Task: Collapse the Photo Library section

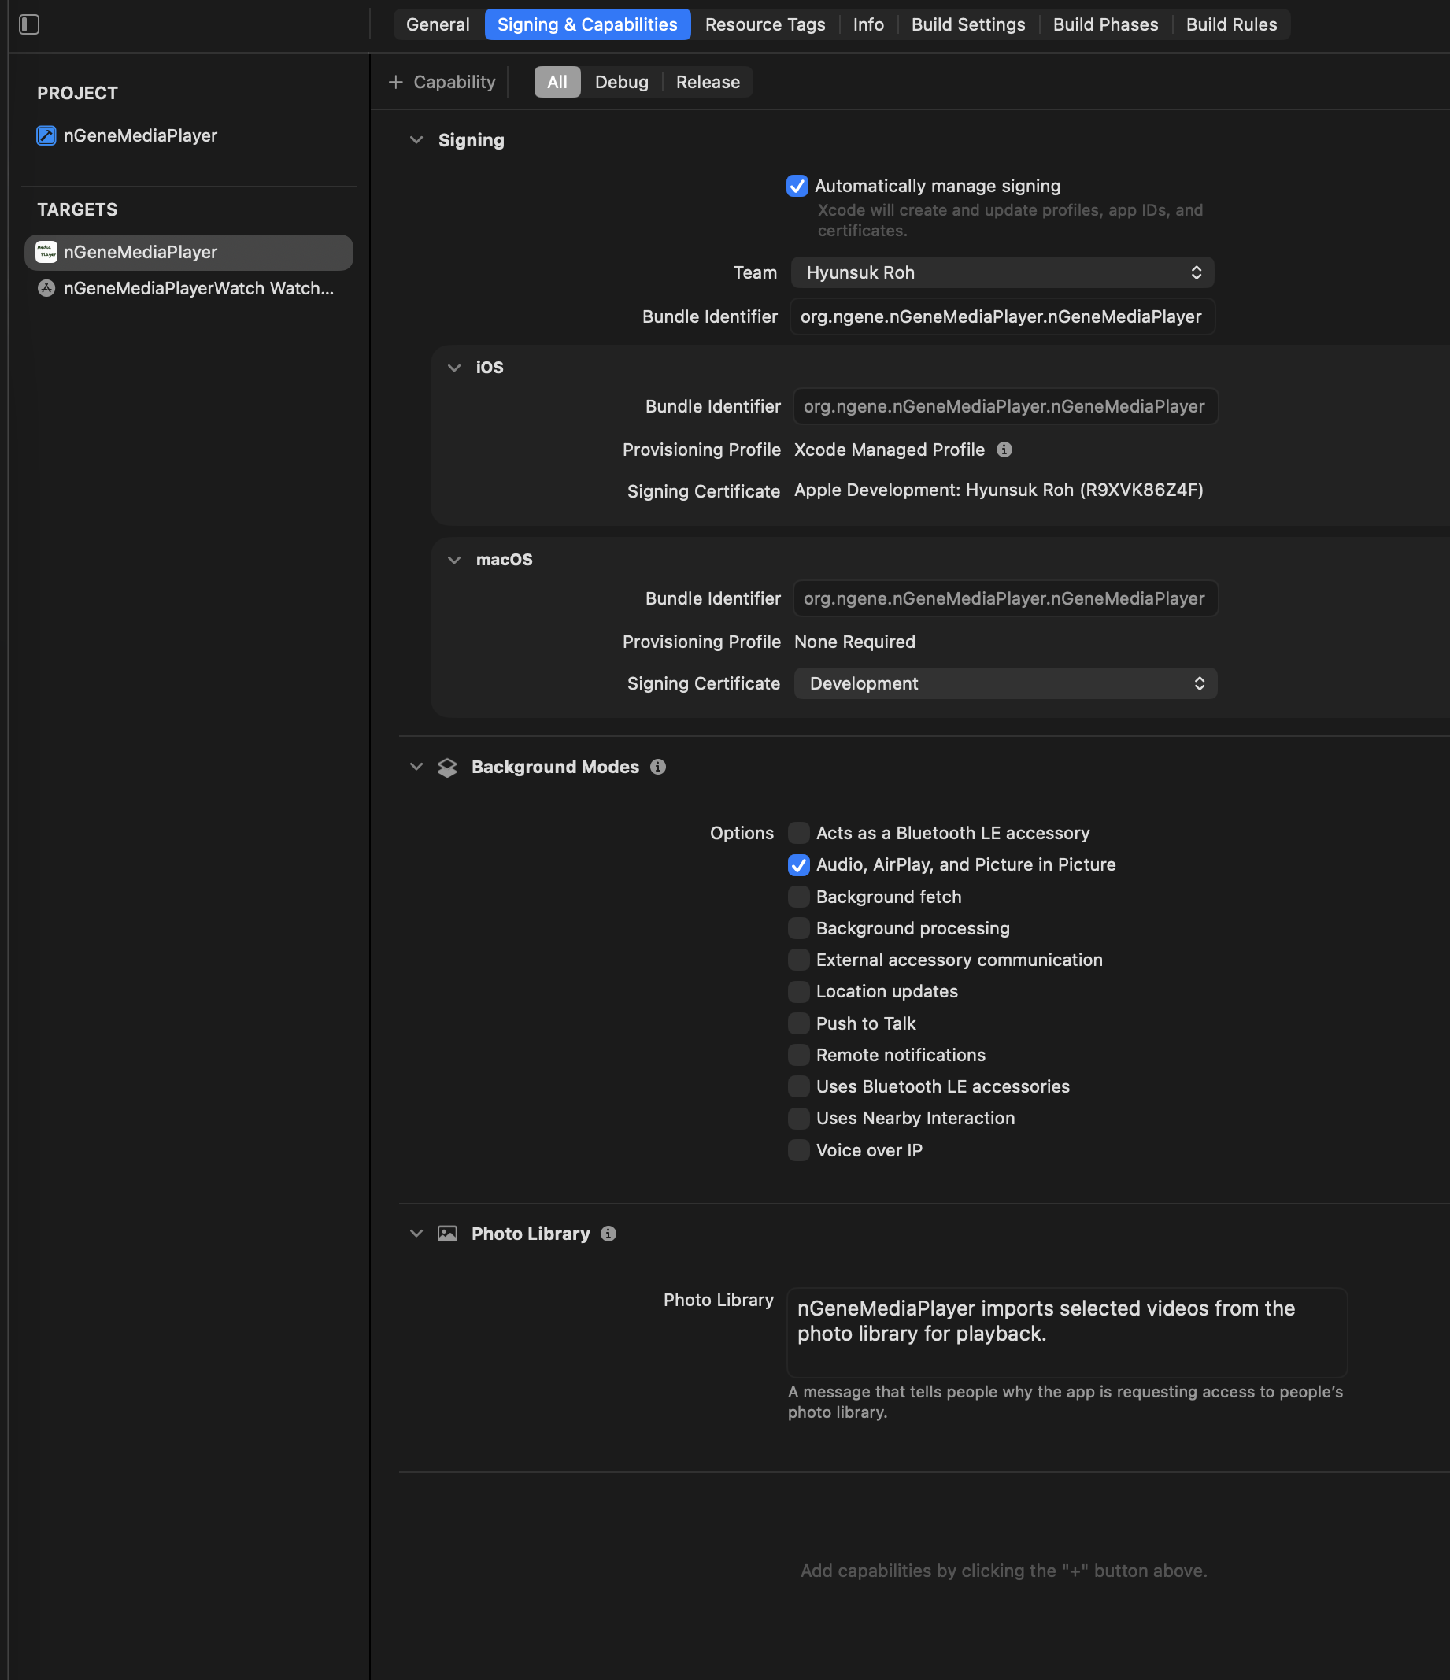Action: click(417, 1234)
